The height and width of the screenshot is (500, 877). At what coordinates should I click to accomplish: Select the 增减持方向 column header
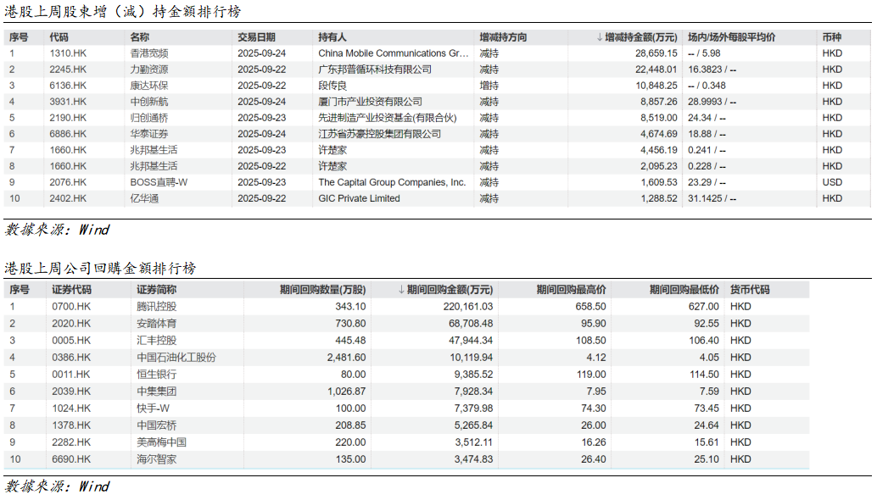[x=503, y=38]
